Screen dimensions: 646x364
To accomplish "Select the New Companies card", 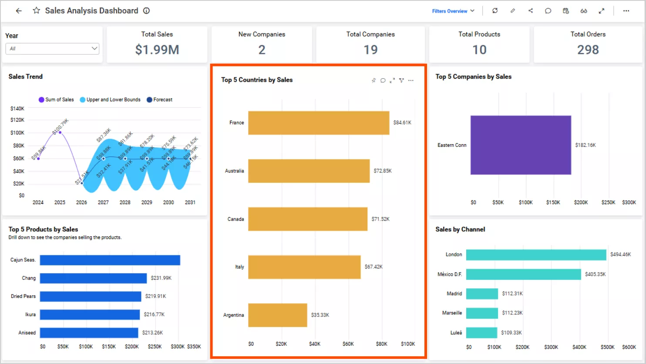I will tap(262, 45).
